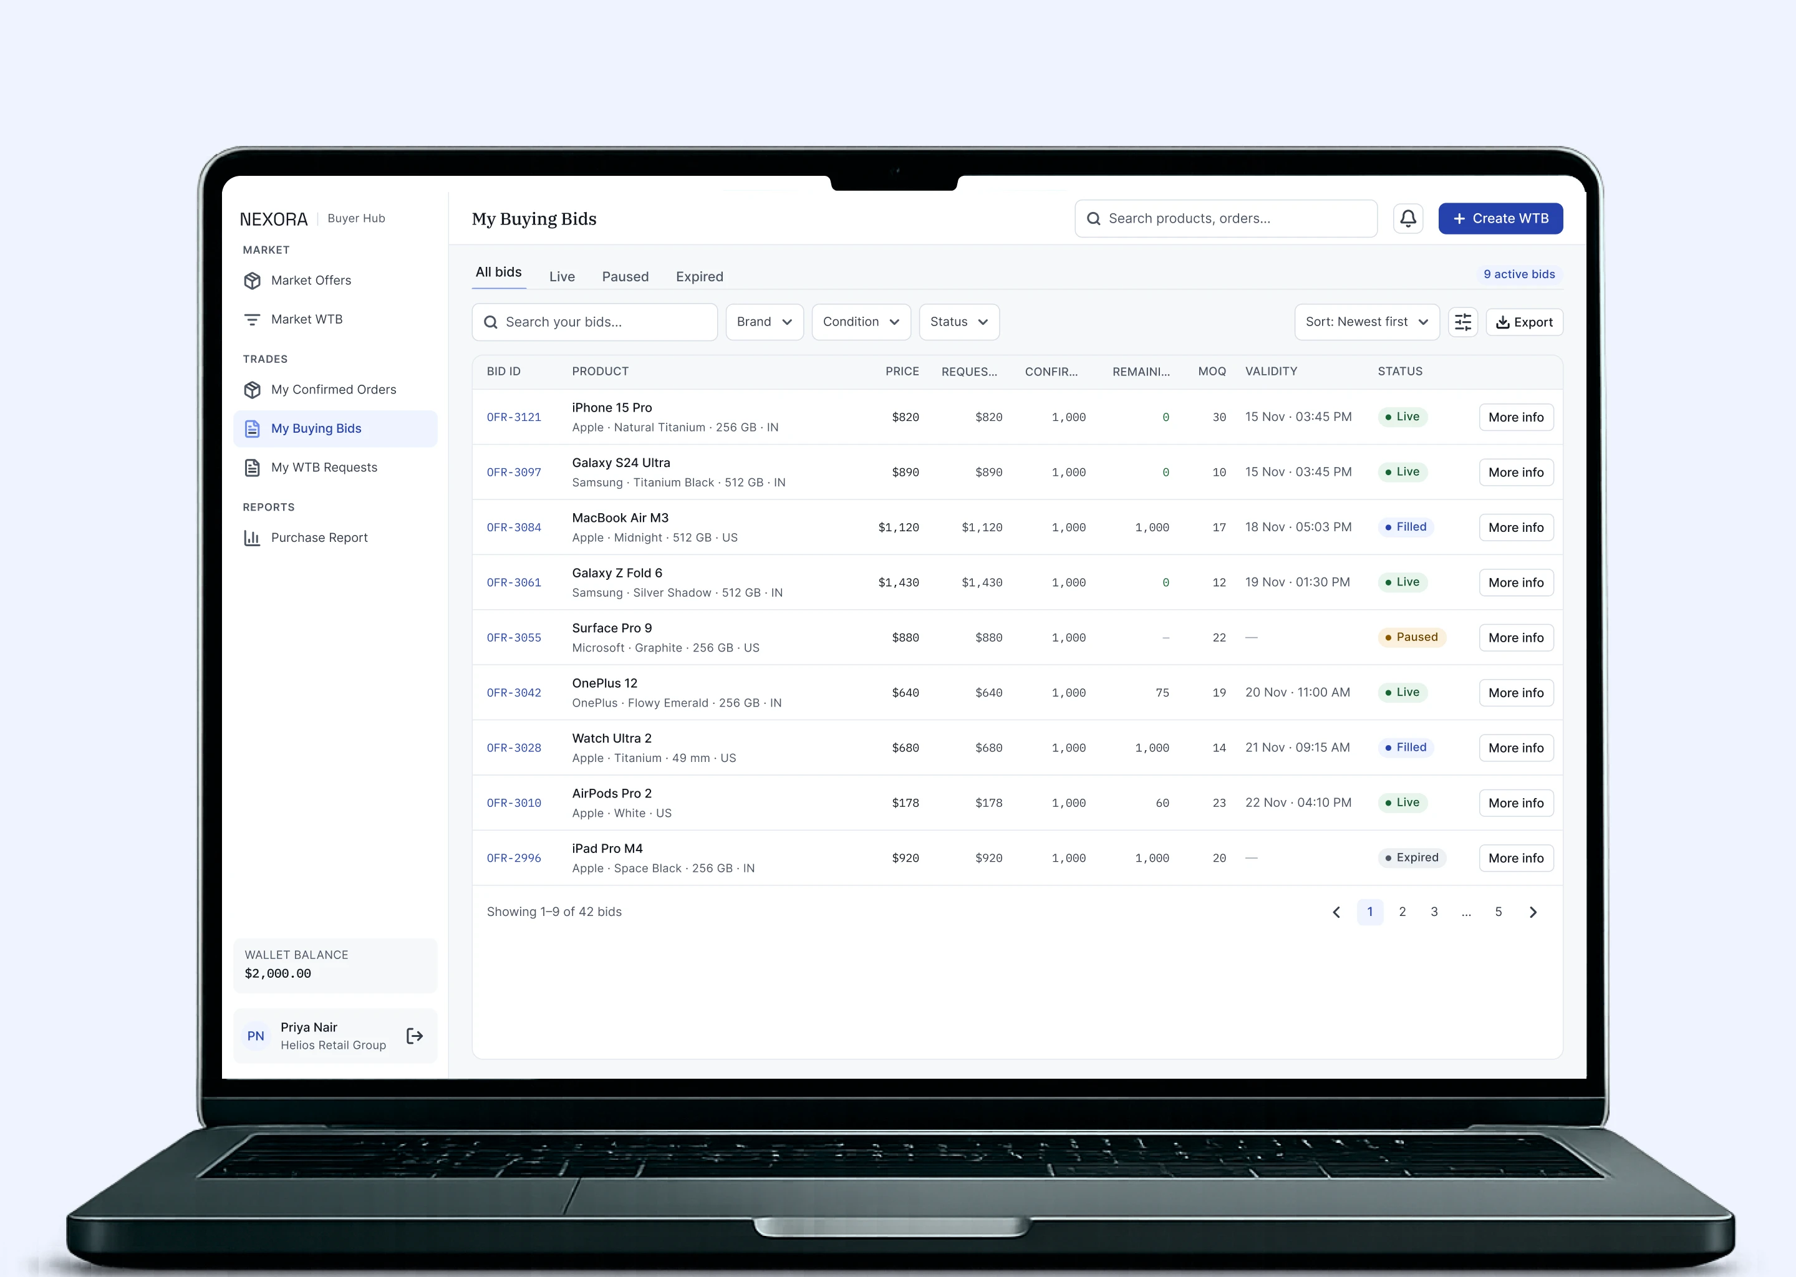Click the Search products, orders field
This screenshot has width=1796, height=1277.
click(x=1226, y=219)
